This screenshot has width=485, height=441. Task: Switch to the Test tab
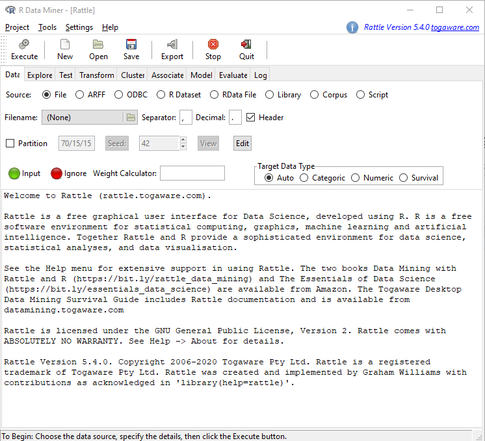66,75
